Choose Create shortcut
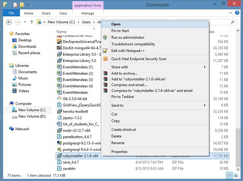This screenshot has width=243, height=181. 123,129
